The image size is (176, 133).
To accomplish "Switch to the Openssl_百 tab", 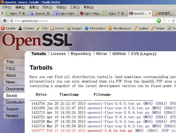I will [x=41, y=14].
